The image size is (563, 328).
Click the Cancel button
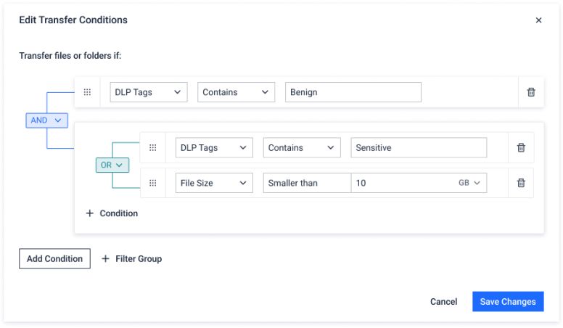[443, 302]
